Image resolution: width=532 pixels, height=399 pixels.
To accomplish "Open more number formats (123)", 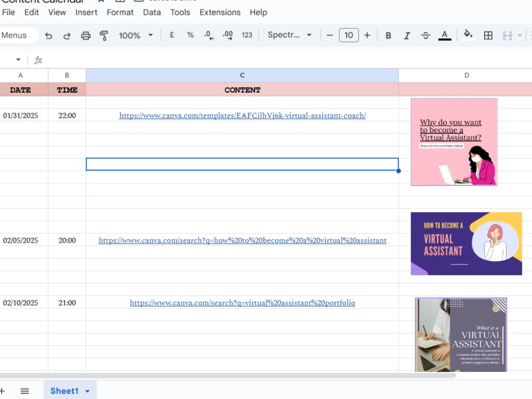I will click(x=247, y=35).
